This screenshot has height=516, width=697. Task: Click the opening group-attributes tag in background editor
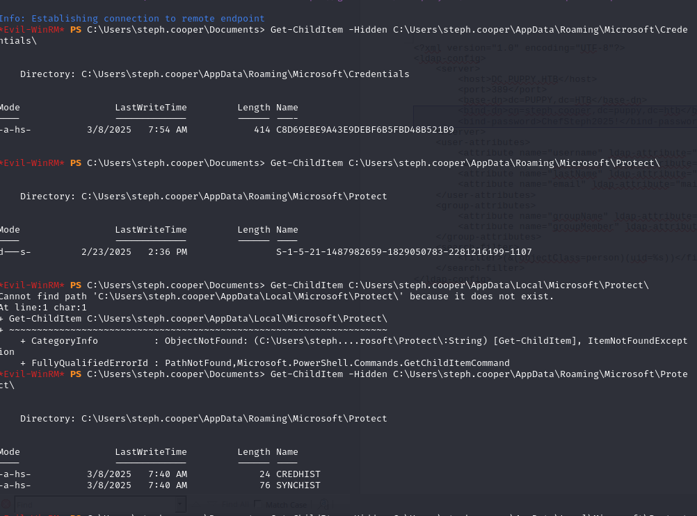(x=486, y=206)
